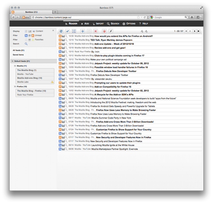Click RSS icon of 'Add-on Compatibility for Firefox 16'
The width and height of the screenshot is (213, 204).
[60, 87]
